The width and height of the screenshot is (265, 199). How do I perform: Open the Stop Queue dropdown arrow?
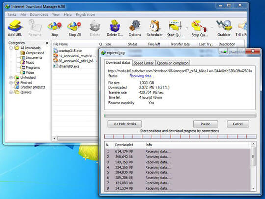[212, 28]
